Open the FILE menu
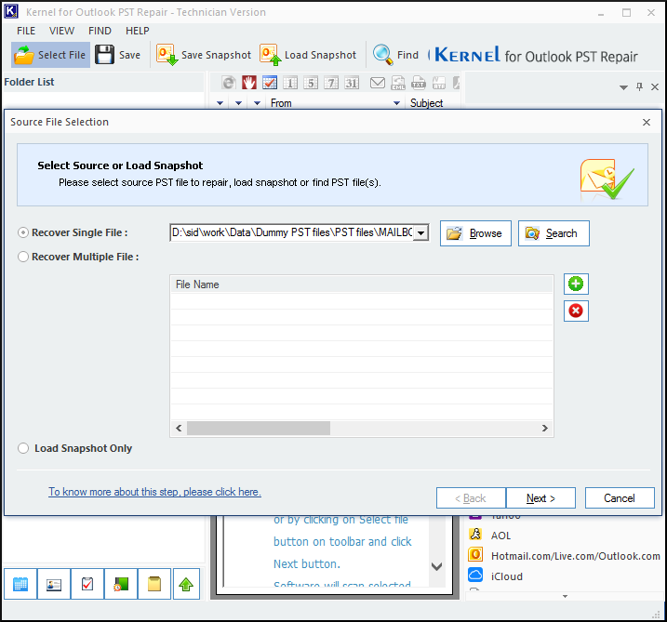This screenshot has height=622, width=667. [26, 31]
